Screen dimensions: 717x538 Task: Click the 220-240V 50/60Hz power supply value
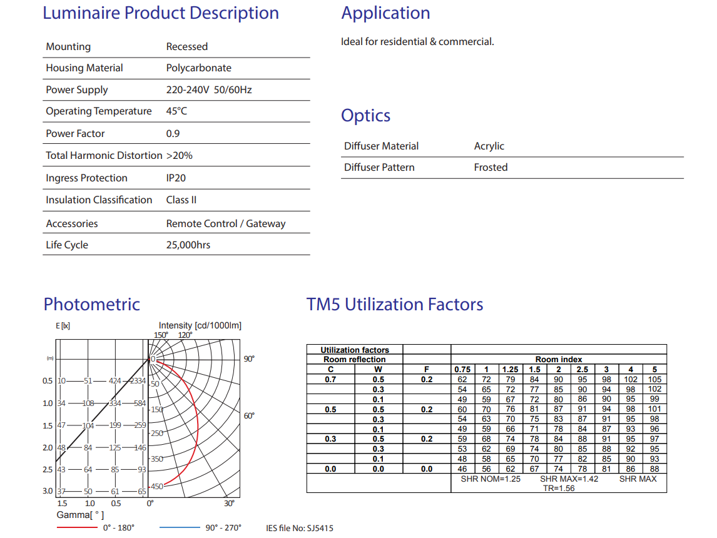click(209, 90)
